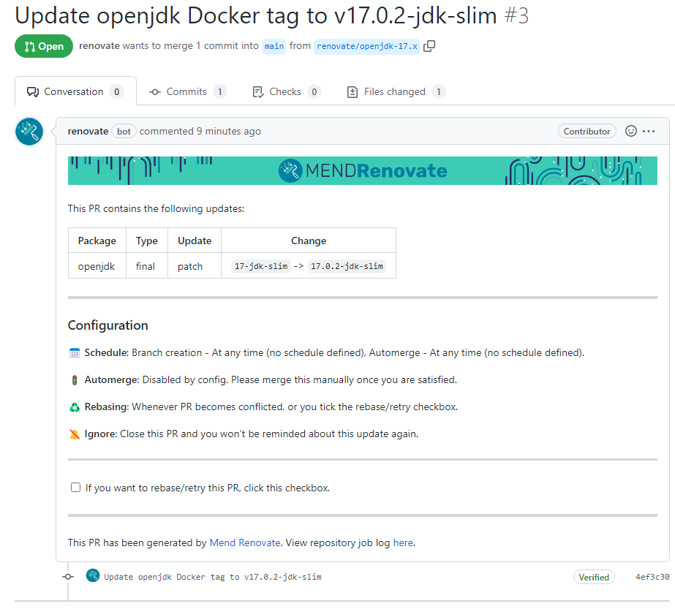
Task: Click the 'commented 9 minutes ago' timestamp
Action: [x=200, y=132]
